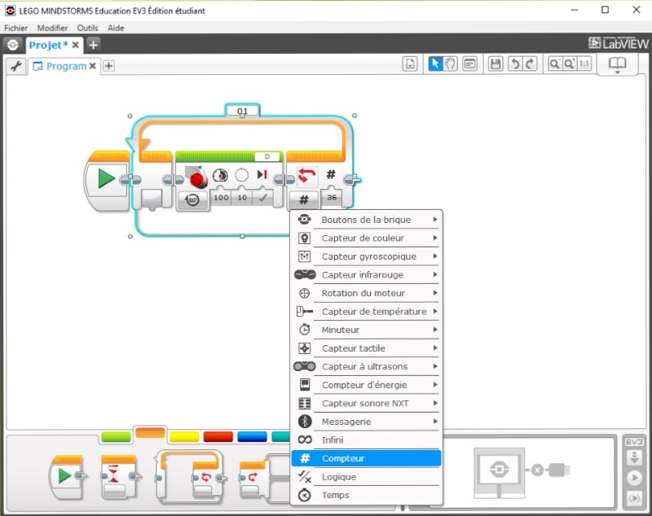Undo the last action

coord(515,64)
